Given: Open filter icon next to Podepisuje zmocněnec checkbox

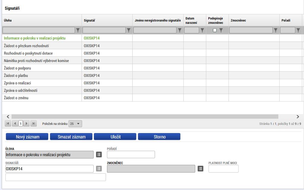Looking at the screenshot, I should (x=221, y=30).
